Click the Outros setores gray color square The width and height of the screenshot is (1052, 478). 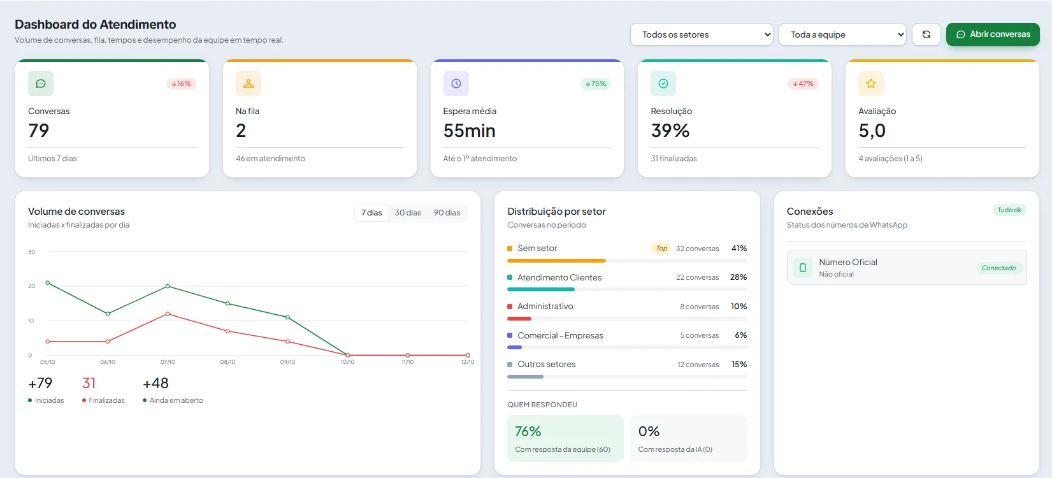510,365
